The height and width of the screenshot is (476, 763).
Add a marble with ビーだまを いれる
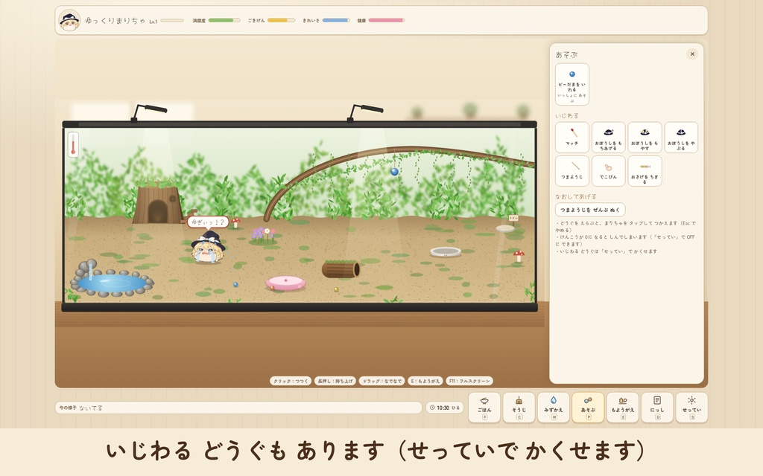point(572,84)
